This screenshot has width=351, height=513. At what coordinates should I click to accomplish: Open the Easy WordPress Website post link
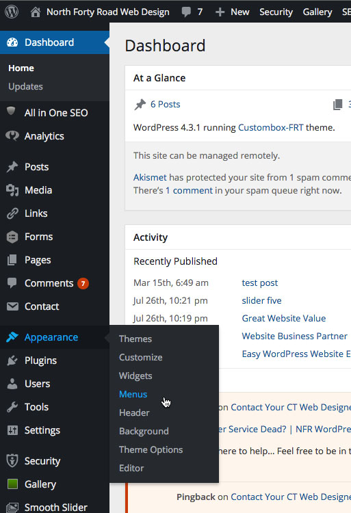296,354
